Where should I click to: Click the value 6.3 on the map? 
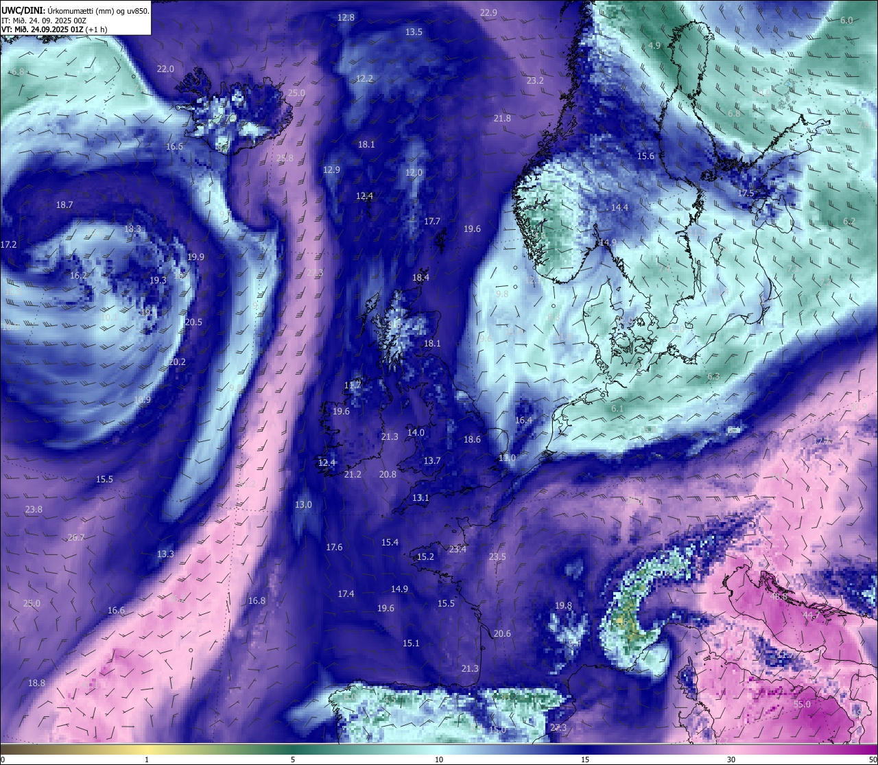[713, 376]
